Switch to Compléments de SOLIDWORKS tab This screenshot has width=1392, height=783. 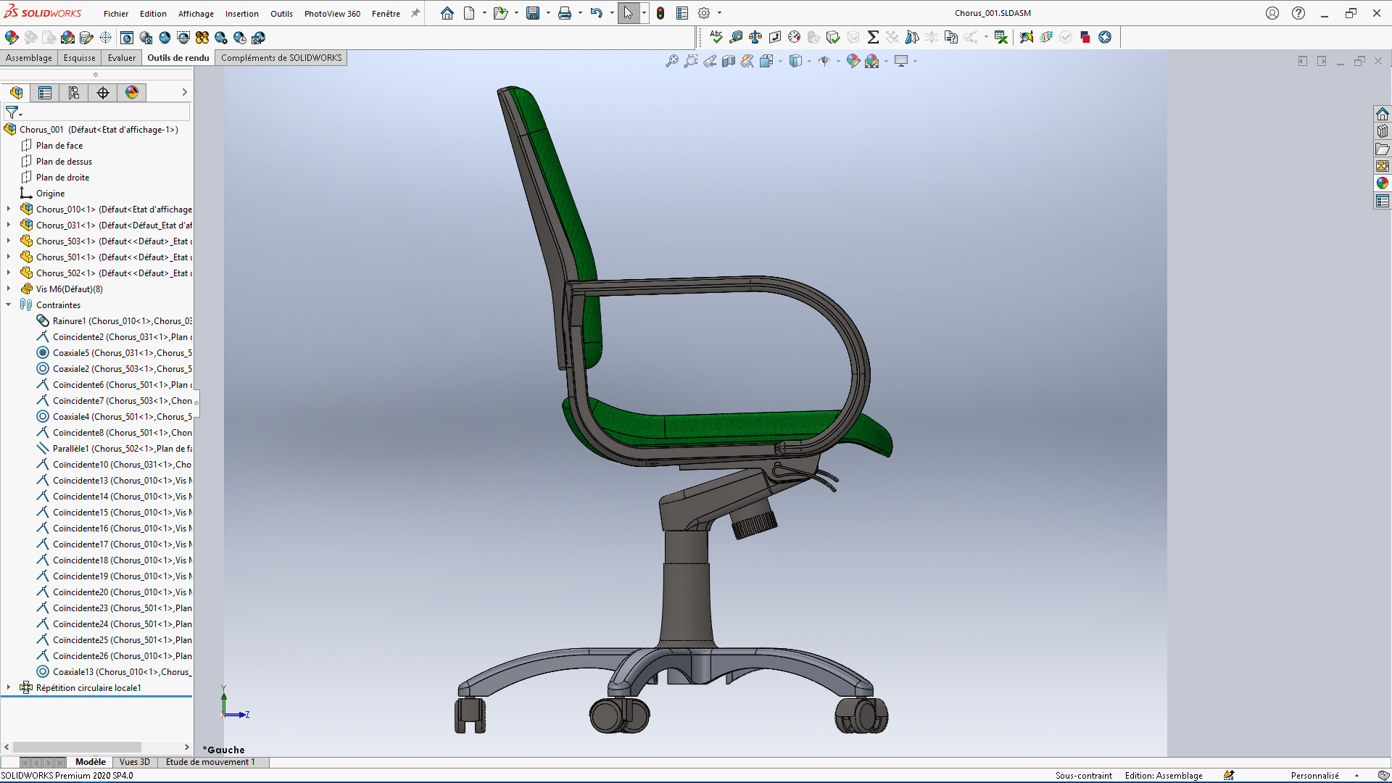coord(281,58)
